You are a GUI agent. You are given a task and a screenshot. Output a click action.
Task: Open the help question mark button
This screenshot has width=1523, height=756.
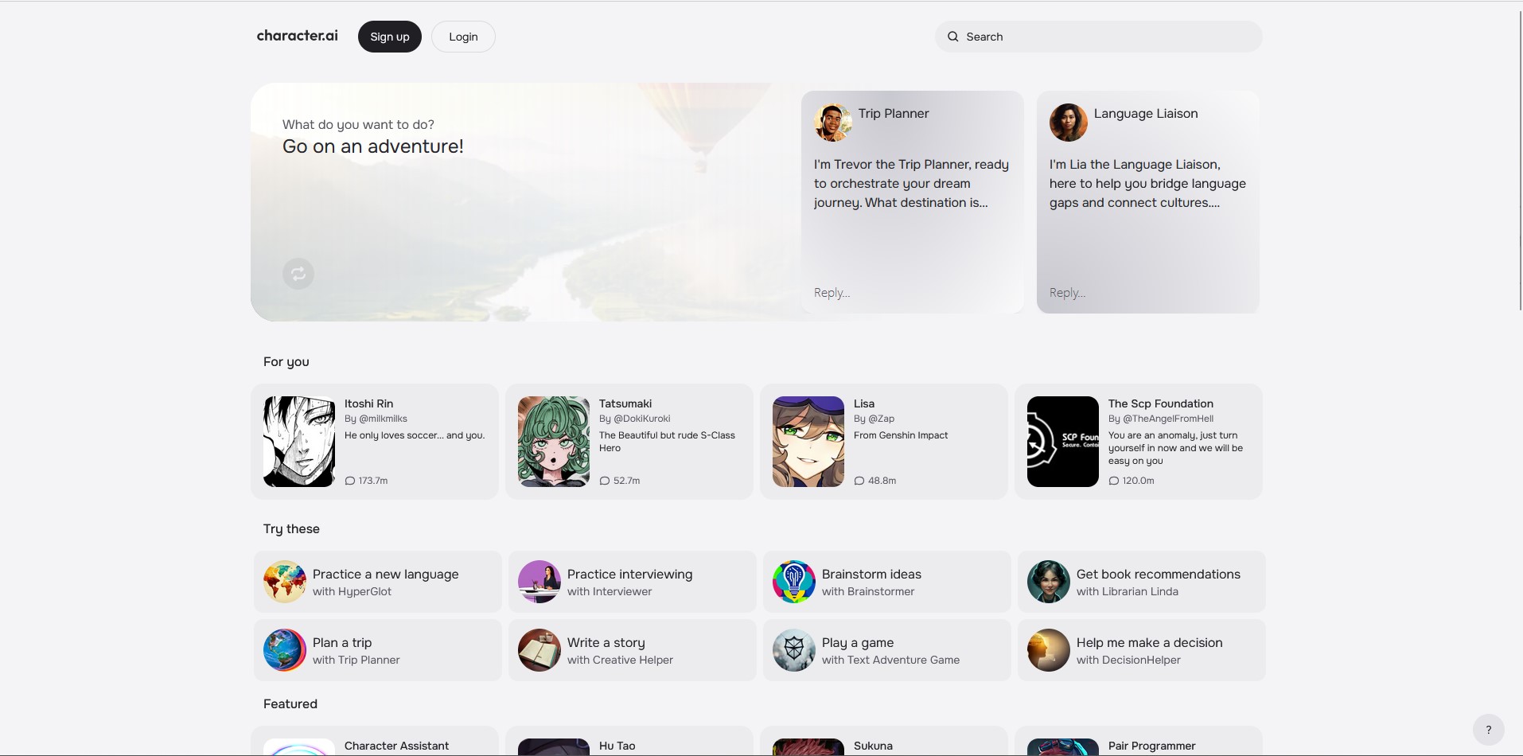pos(1488,729)
